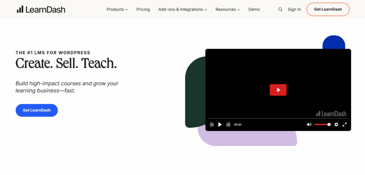The width and height of the screenshot is (365, 175).
Task: Open site search with magnifier icon
Action: click(280, 10)
